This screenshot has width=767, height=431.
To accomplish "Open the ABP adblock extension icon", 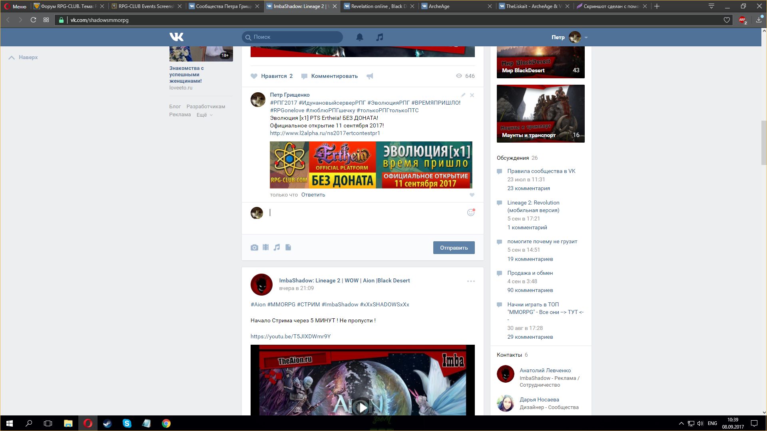I will [743, 20].
